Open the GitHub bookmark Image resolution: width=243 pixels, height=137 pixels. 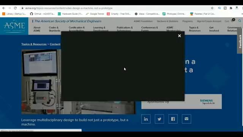pyautogui.click(x=42, y=14)
